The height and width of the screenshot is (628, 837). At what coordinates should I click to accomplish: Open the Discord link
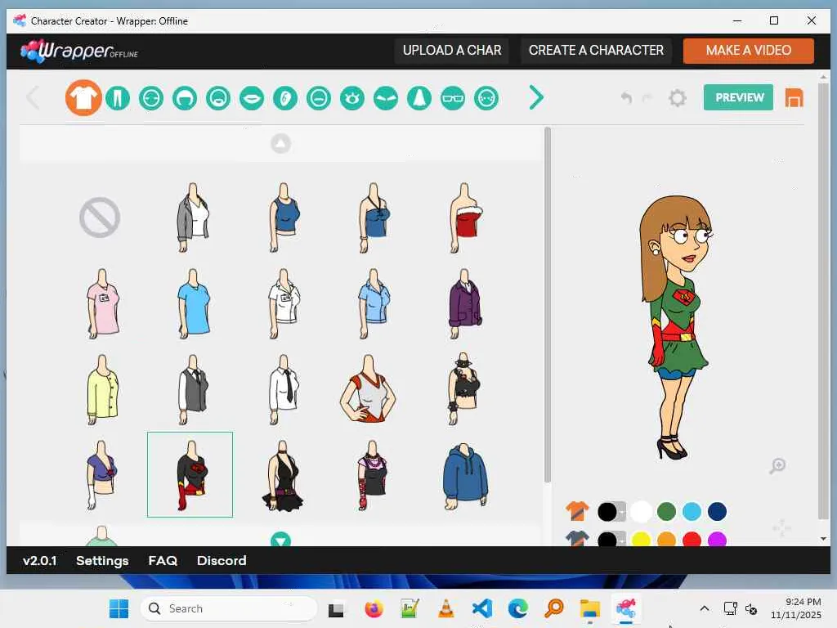tap(222, 560)
